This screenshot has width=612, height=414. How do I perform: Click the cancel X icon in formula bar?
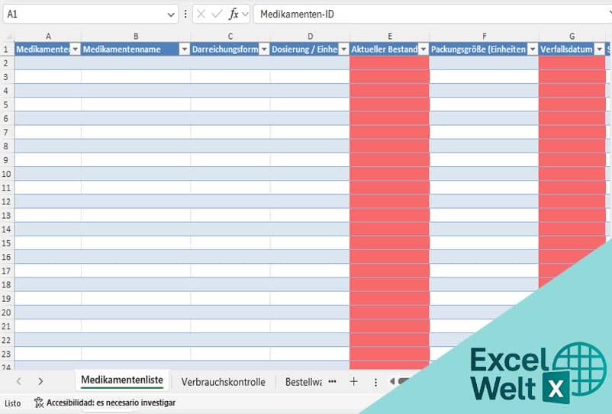coord(201,14)
